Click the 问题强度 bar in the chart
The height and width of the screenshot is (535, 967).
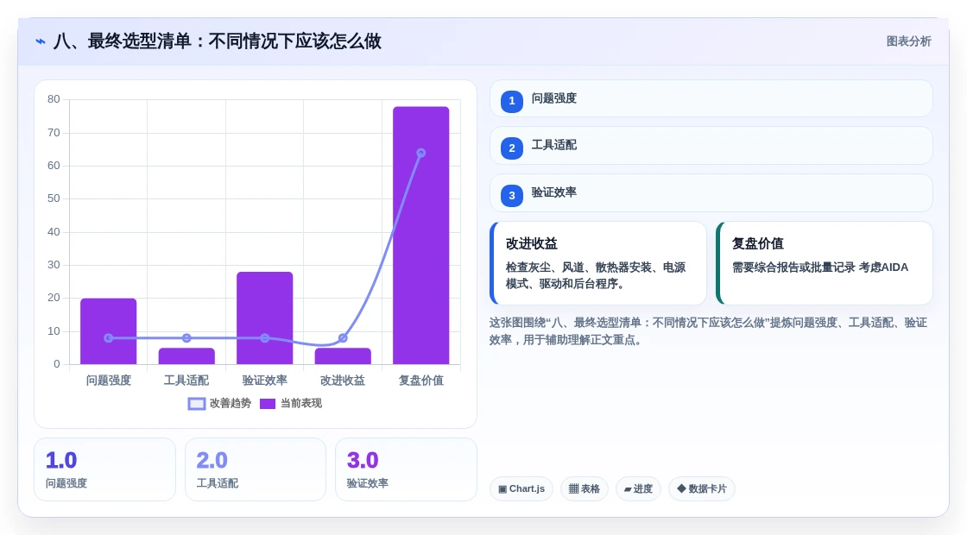click(x=109, y=331)
